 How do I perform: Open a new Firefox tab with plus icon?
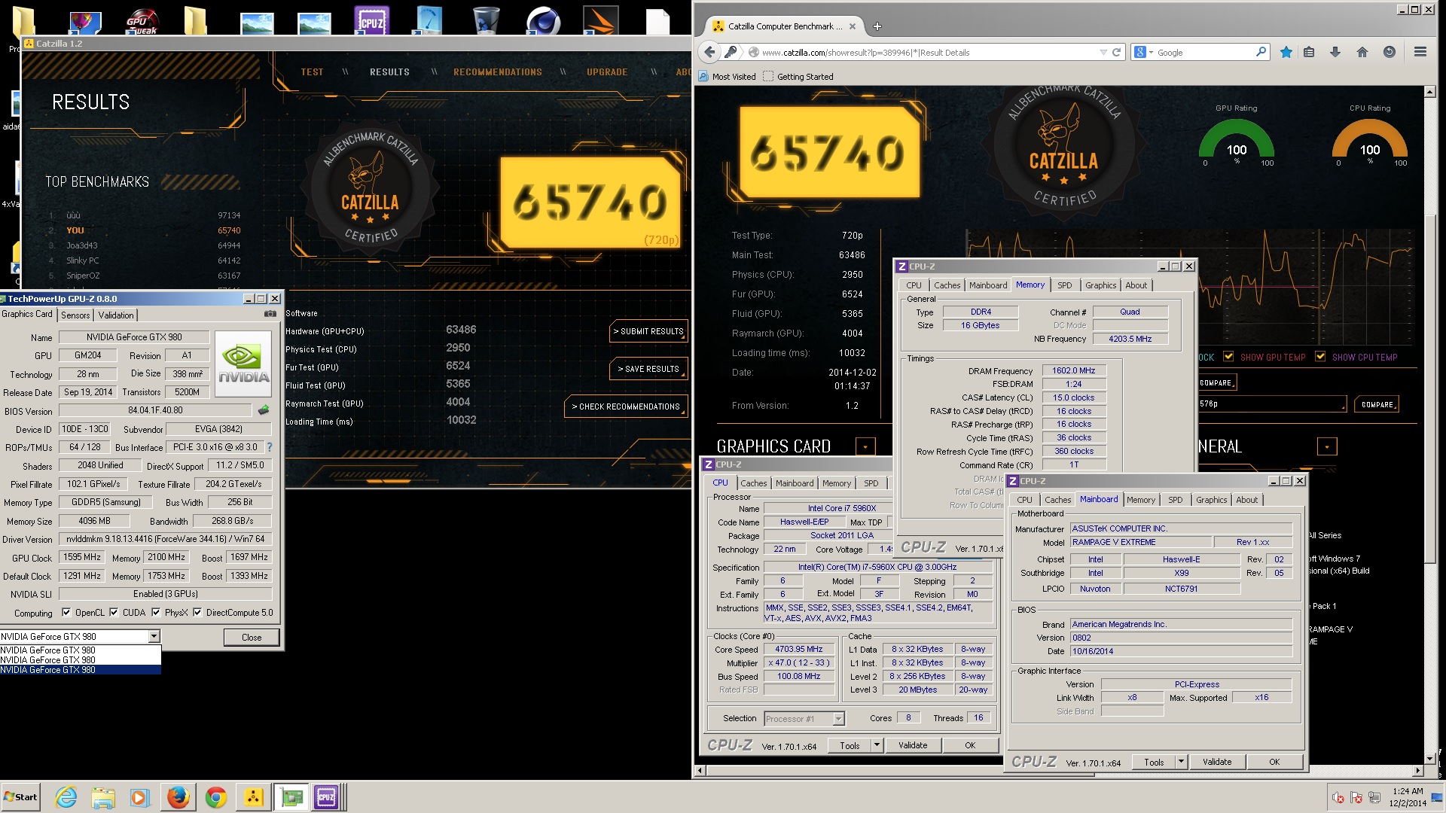[x=877, y=26]
